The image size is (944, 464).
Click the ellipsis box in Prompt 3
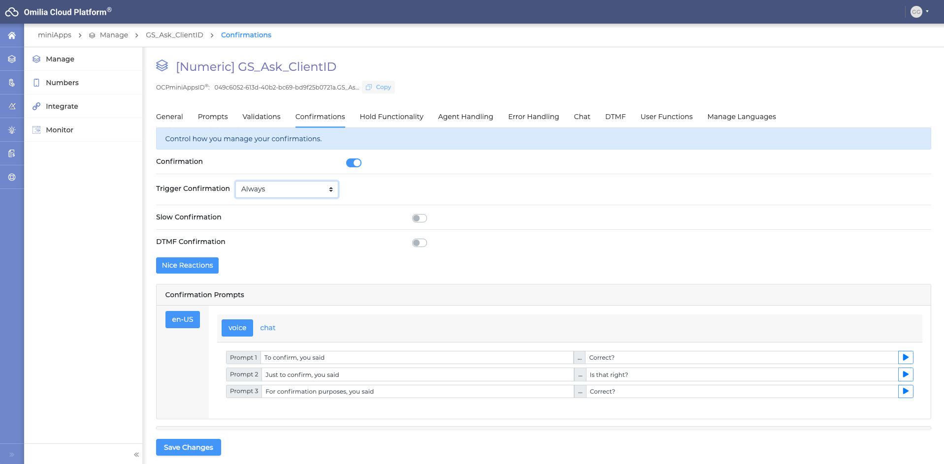580,391
